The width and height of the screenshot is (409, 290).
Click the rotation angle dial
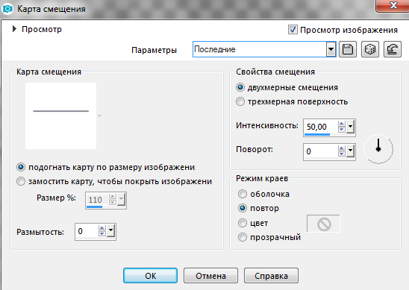tap(378, 149)
